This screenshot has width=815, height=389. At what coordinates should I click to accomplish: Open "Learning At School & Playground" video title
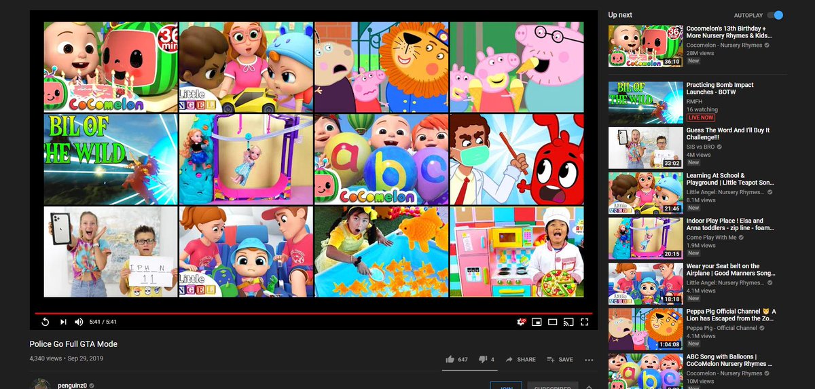coord(731,179)
